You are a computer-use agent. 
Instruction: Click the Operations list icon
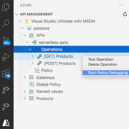click(37, 49)
